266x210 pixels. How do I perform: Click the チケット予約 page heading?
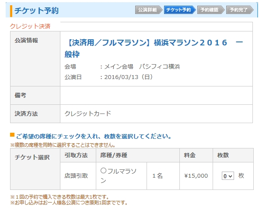pos(36,10)
